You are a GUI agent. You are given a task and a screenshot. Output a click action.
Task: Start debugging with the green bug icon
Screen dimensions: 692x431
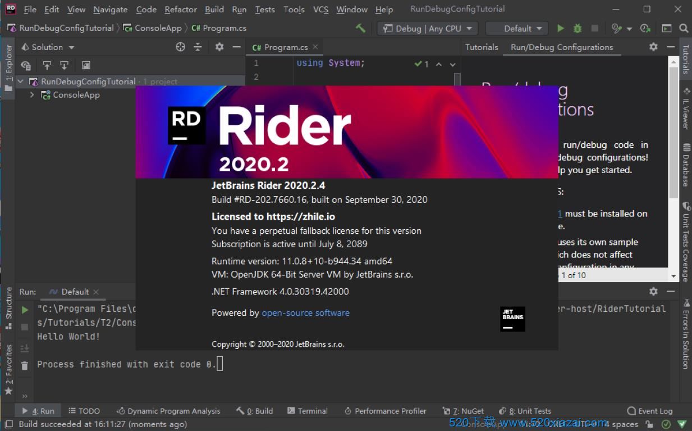click(x=578, y=28)
